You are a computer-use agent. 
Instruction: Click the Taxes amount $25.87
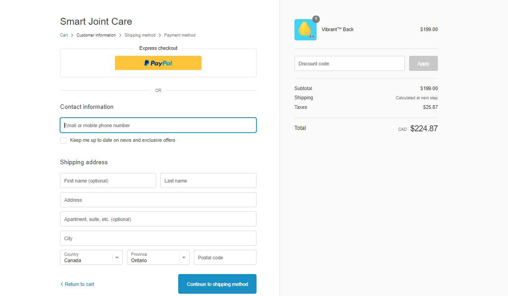(430, 107)
